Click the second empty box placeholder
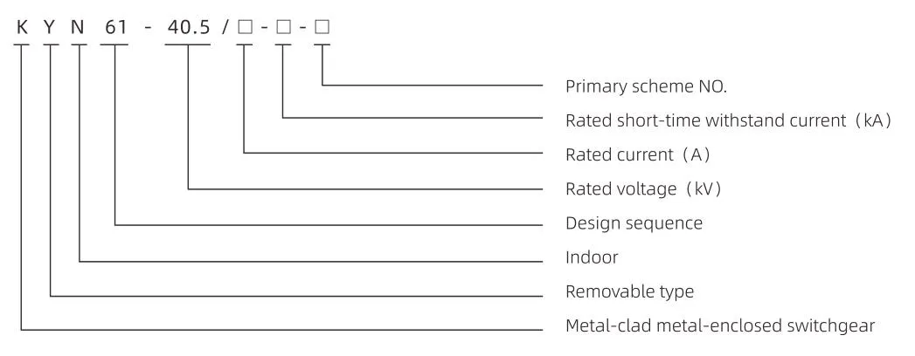This screenshot has height=356, width=915. tap(284, 27)
